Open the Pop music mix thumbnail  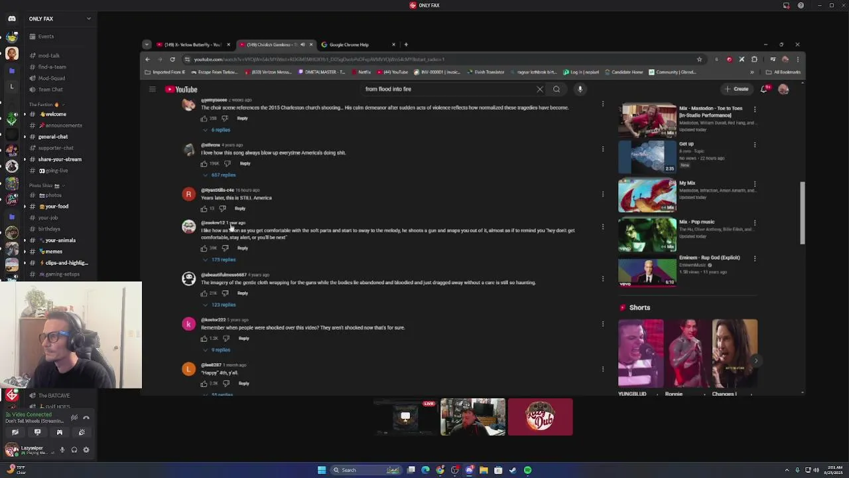tap(647, 235)
